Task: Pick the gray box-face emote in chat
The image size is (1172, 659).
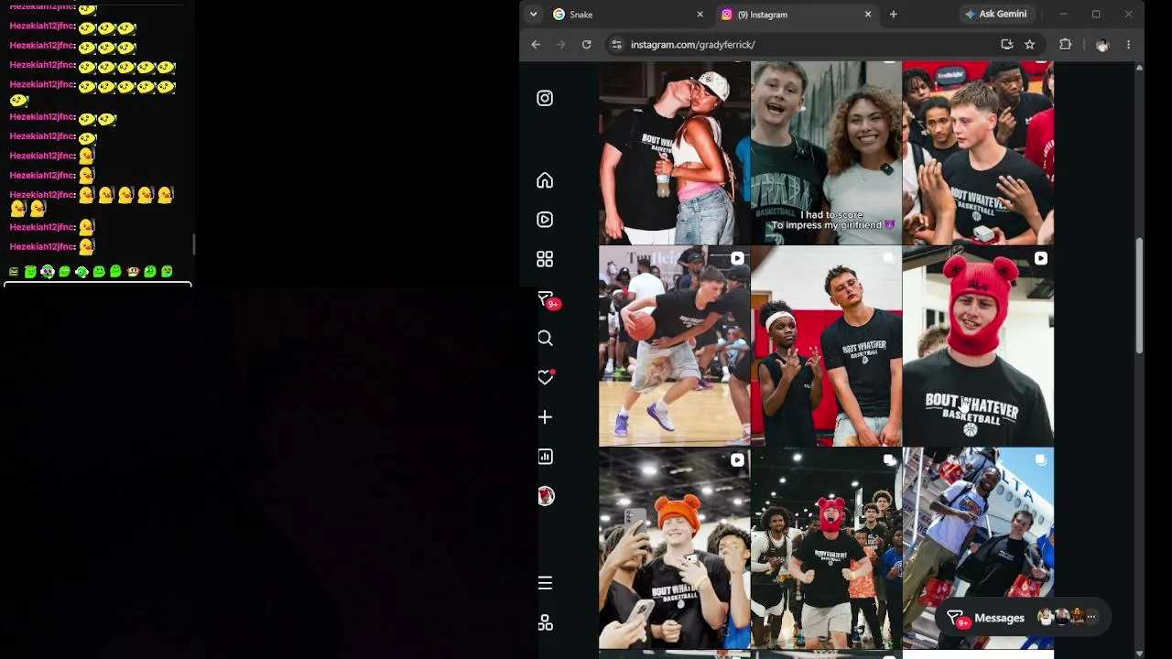Action: click(x=14, y=272)
